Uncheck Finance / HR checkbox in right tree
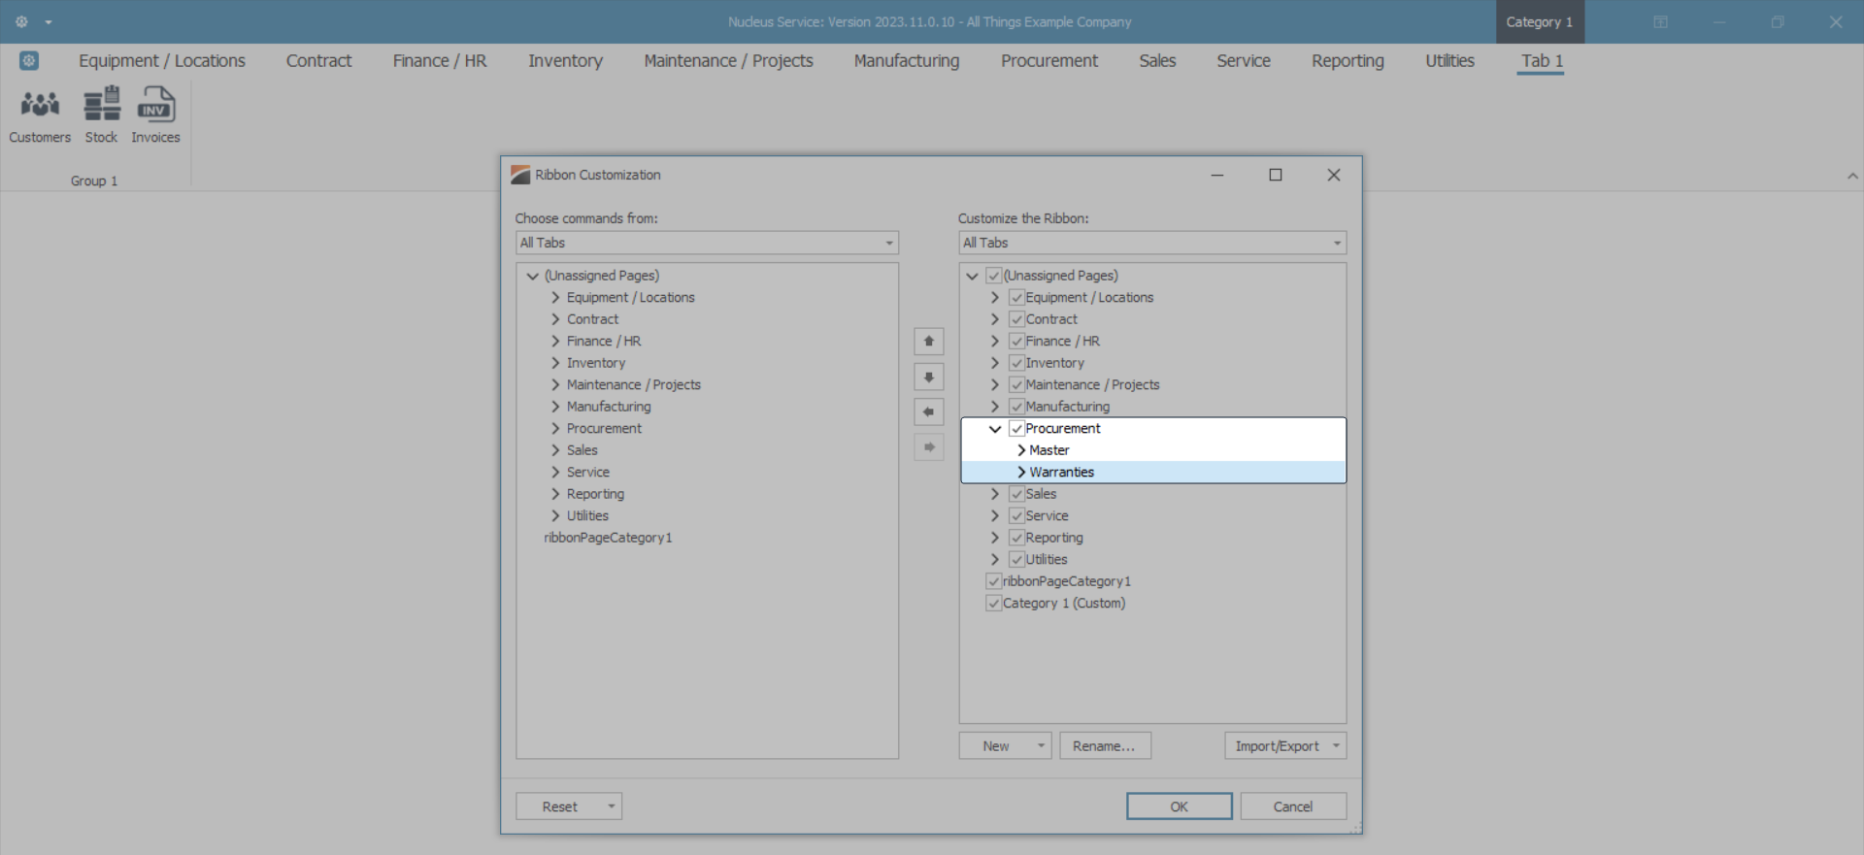 1016,342
